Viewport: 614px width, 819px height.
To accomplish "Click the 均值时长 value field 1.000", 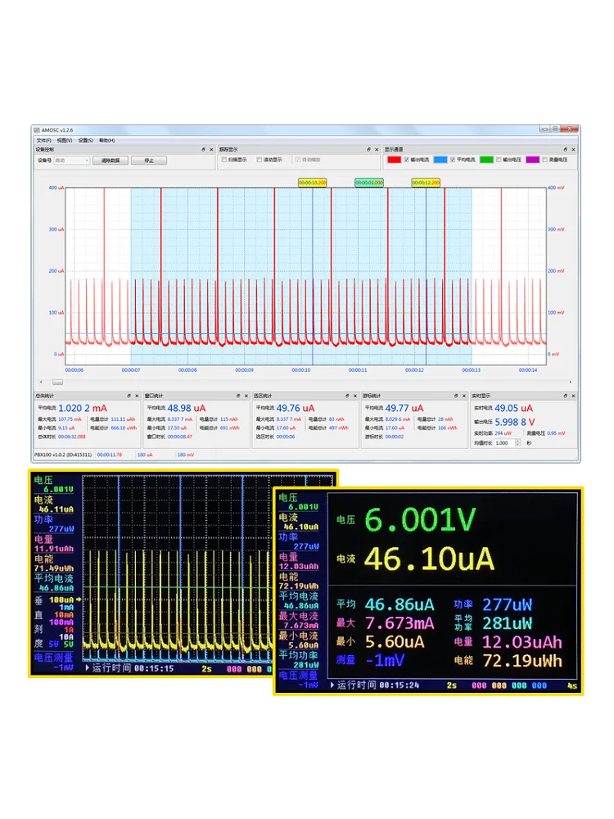I will (x=504, y=443).
